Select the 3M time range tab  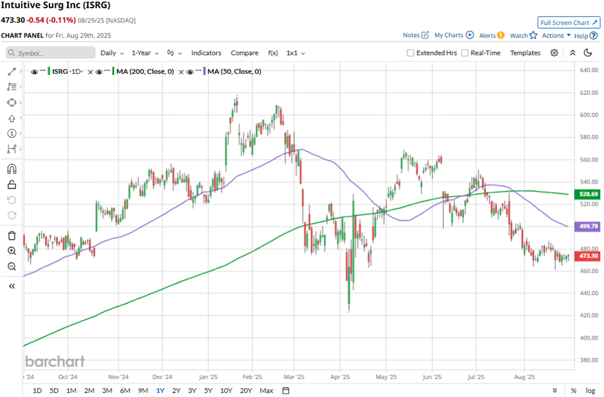(x=107, y=391)
